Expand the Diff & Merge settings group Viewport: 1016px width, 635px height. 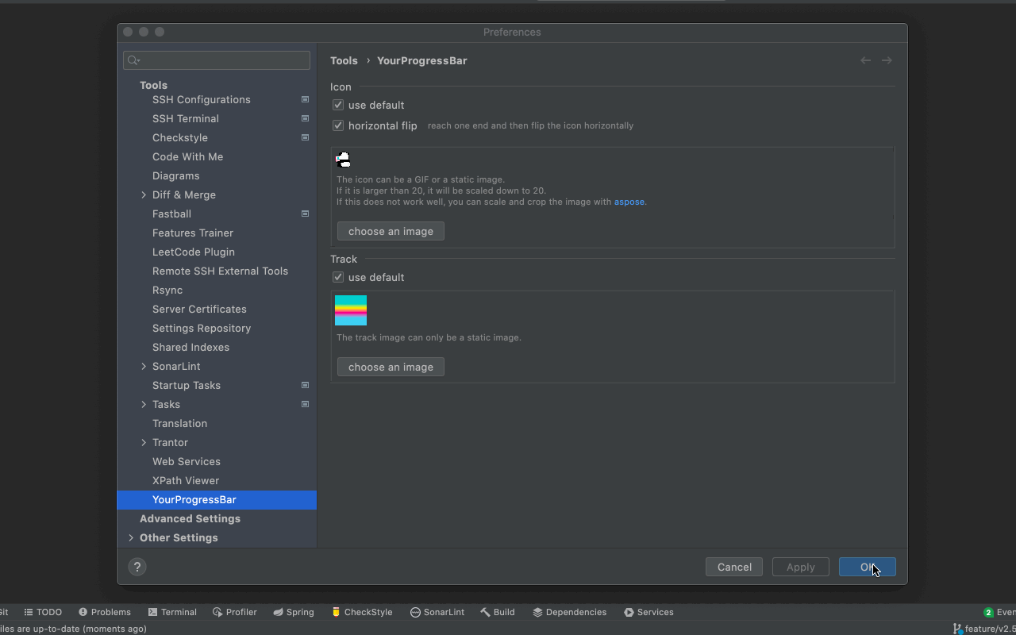143,194
